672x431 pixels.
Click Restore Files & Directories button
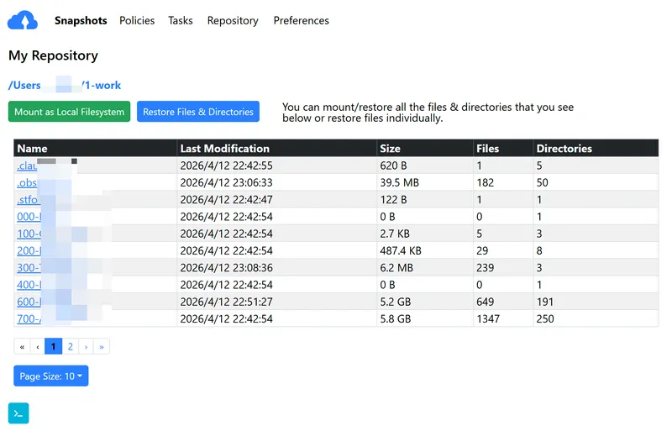tap(198, 112)
